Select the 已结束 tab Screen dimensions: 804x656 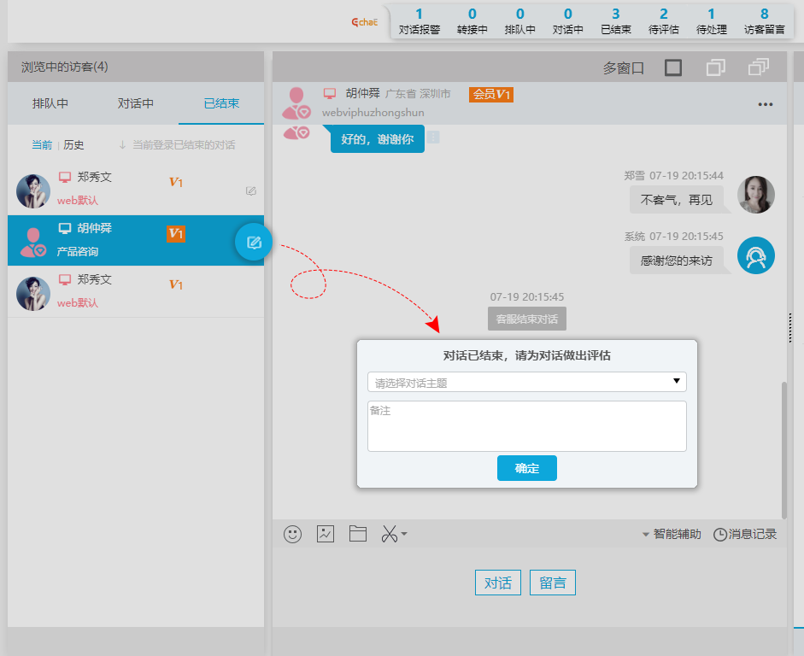click(x=221, y=103)
